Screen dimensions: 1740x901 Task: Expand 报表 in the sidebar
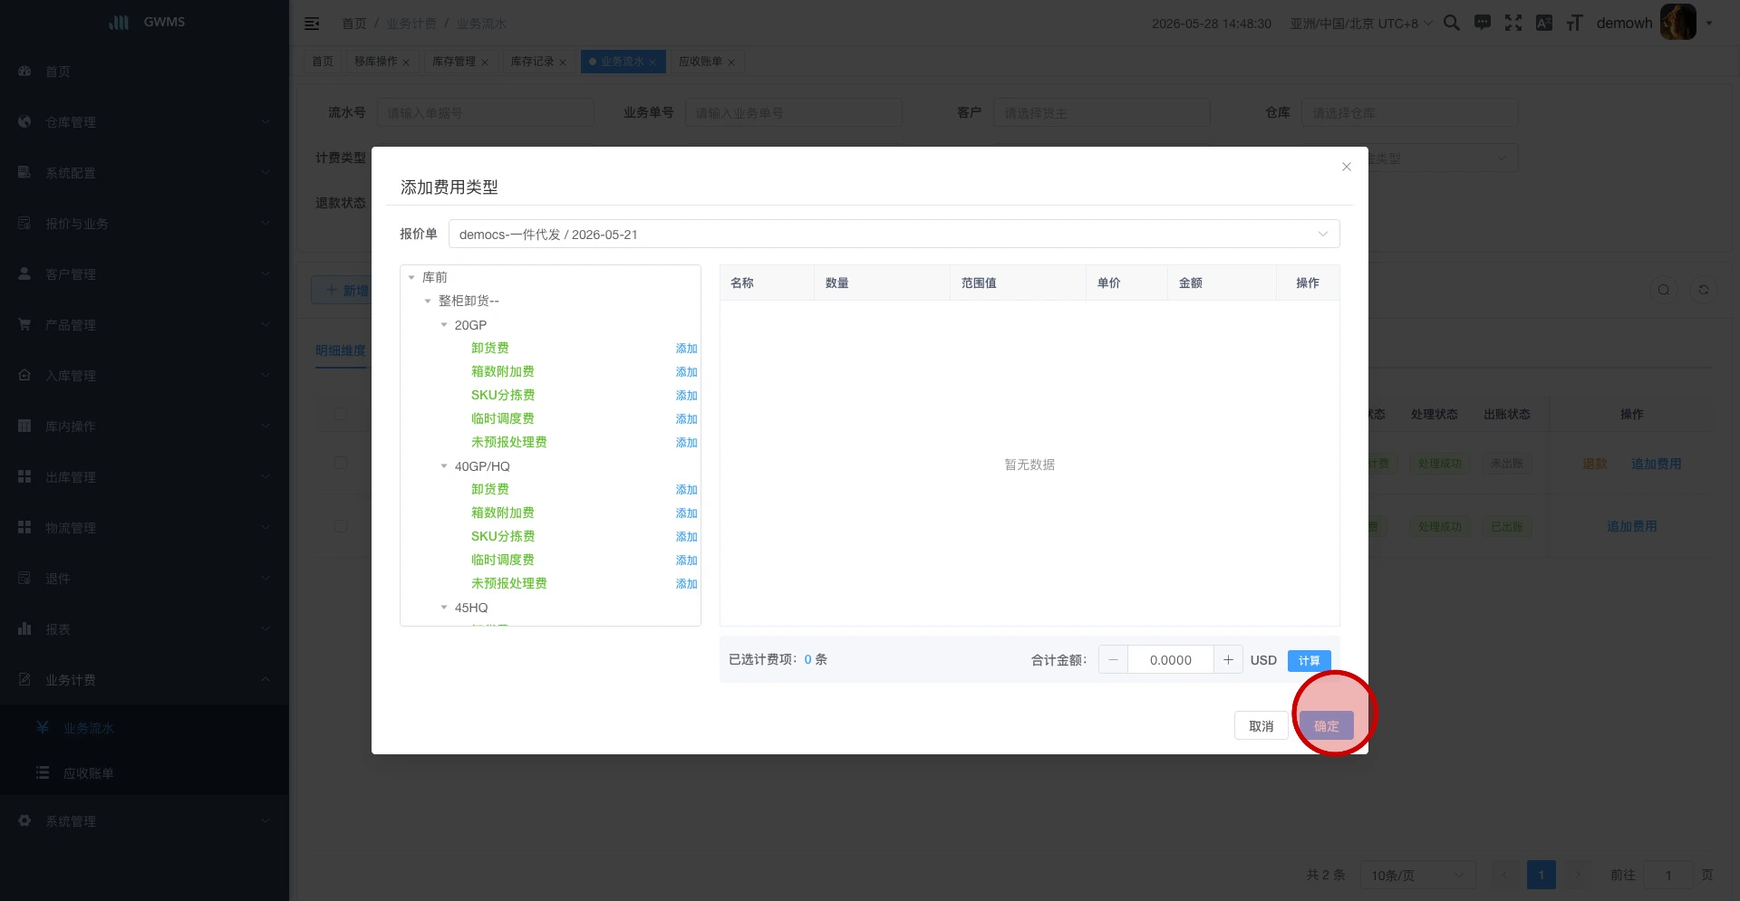[145, 629]
